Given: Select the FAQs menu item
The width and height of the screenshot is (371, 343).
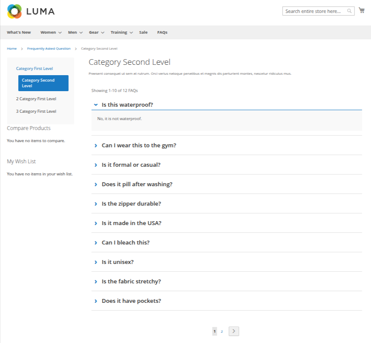Looking at the screenshot, I should tap(162, 32).
